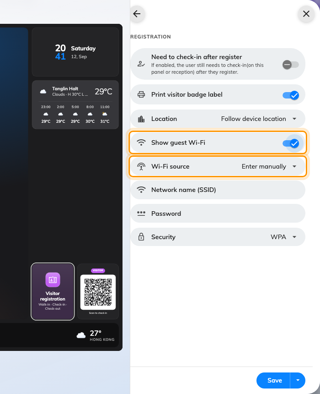This screenshot has height=394, width=320.
Task: Click the printer icon beside badge label
Action: (x=141, y=94)
